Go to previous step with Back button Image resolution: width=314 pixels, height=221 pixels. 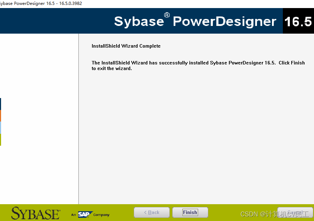tap(152, 212)
